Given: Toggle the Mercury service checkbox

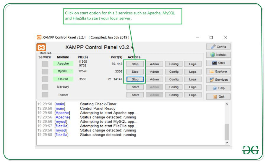Looking at the screenshot, I should coord(45,87).
